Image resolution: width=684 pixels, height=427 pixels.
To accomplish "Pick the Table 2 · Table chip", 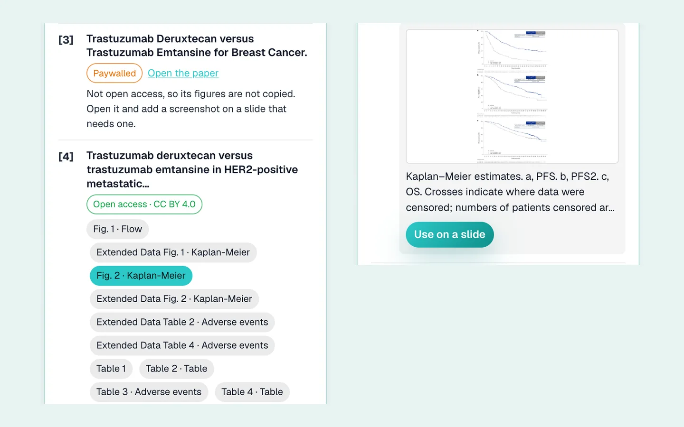I will pos(177,369).
